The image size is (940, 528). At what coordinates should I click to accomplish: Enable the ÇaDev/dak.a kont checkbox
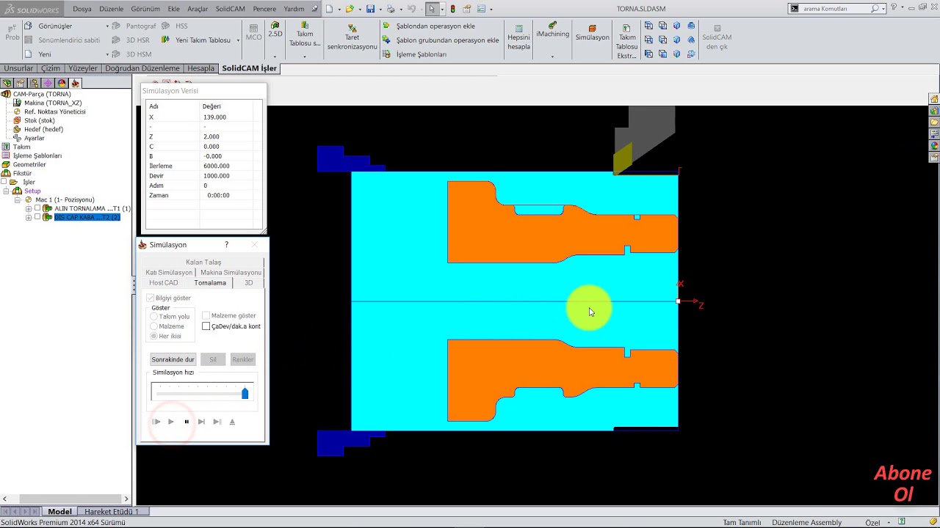coord(206,326)
